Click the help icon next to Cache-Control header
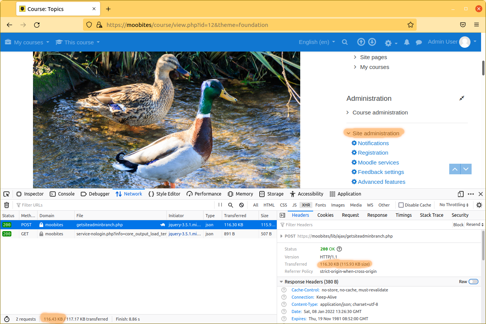This screenshot has width=486, height=324. coord(284,290)
